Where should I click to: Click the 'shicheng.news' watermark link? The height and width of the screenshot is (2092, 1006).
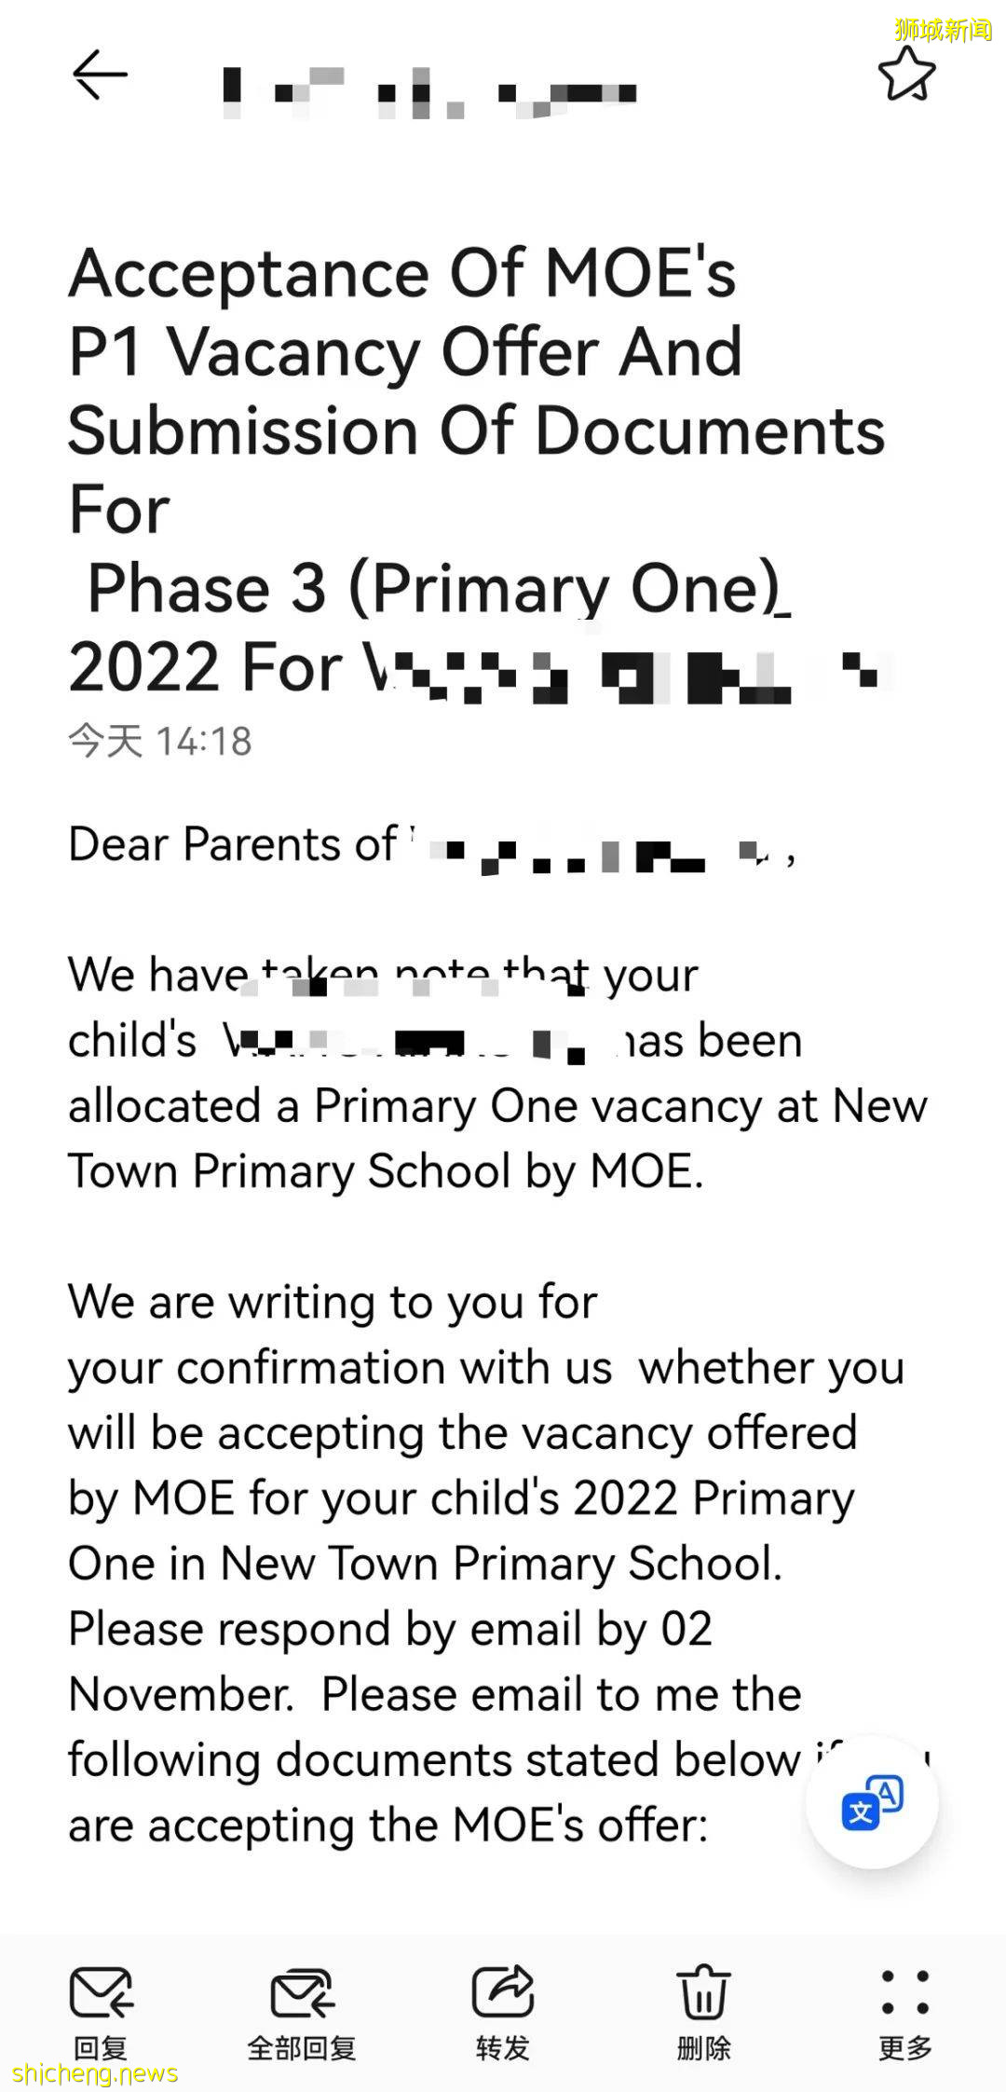click(x=95, y=2073)
